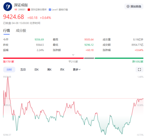The width and height of the screenshot is (147, 137).
Task: Click the 涨1781家 label
Action: 9,61
